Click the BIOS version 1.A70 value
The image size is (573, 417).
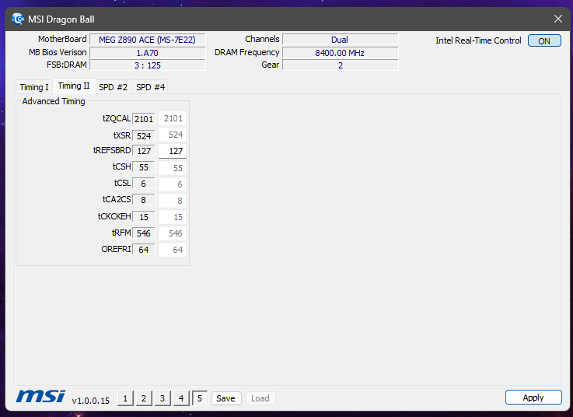click(147, 53)
